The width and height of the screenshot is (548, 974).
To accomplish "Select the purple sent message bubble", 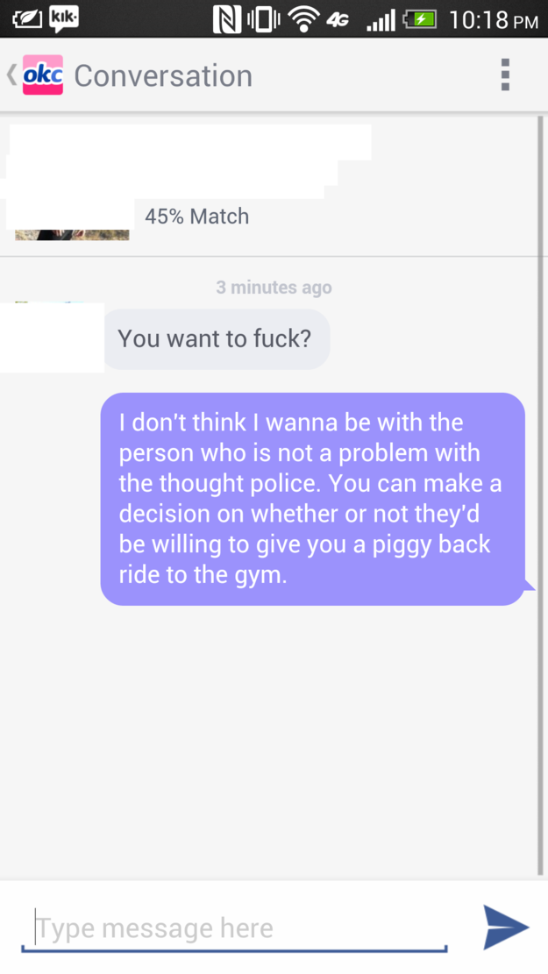I will point(313,499).
